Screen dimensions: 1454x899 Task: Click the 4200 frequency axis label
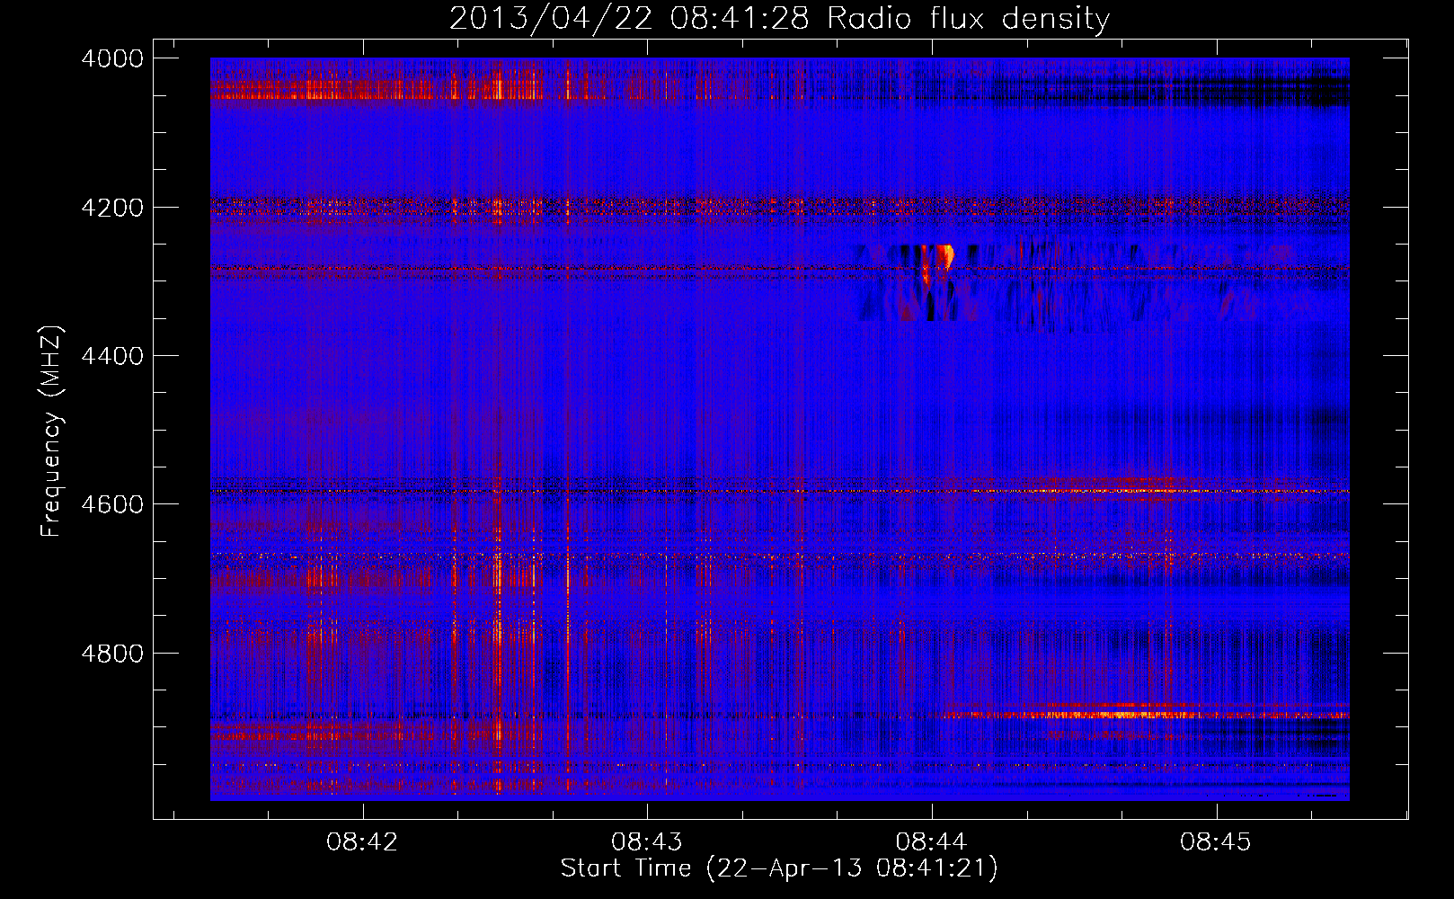tap(112, 208)
